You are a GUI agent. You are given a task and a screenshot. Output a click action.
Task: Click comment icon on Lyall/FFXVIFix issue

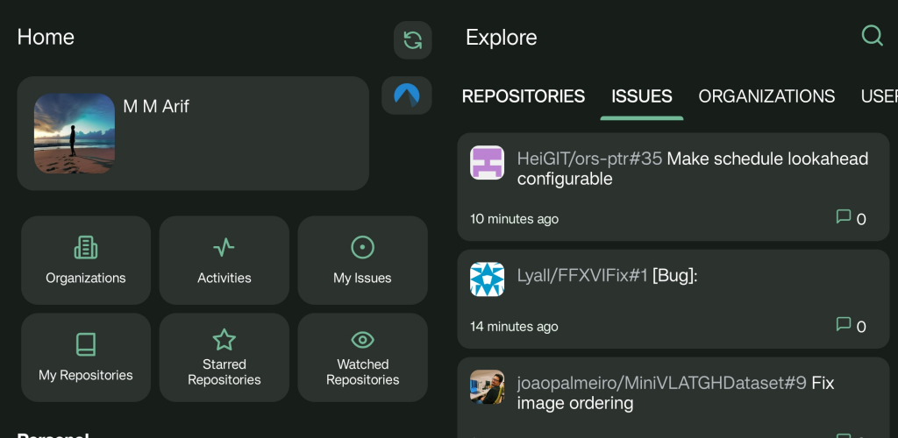click(x=844, y=325)
